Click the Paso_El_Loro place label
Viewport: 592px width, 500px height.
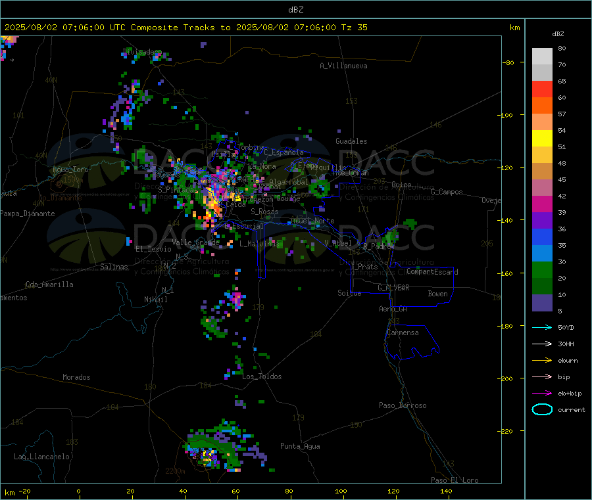(x=455, y=480)
